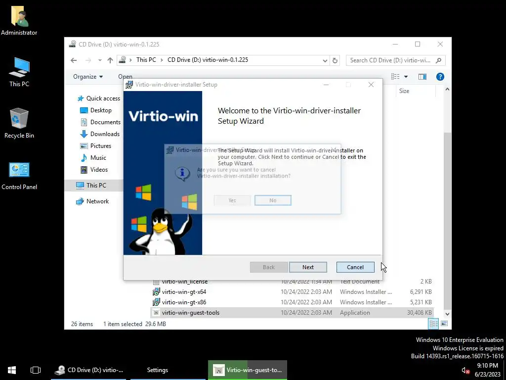The width and height of the screenshot is (506, 380).
Task: Select the Control Panel desktop icon
Action: coord(19,176)
